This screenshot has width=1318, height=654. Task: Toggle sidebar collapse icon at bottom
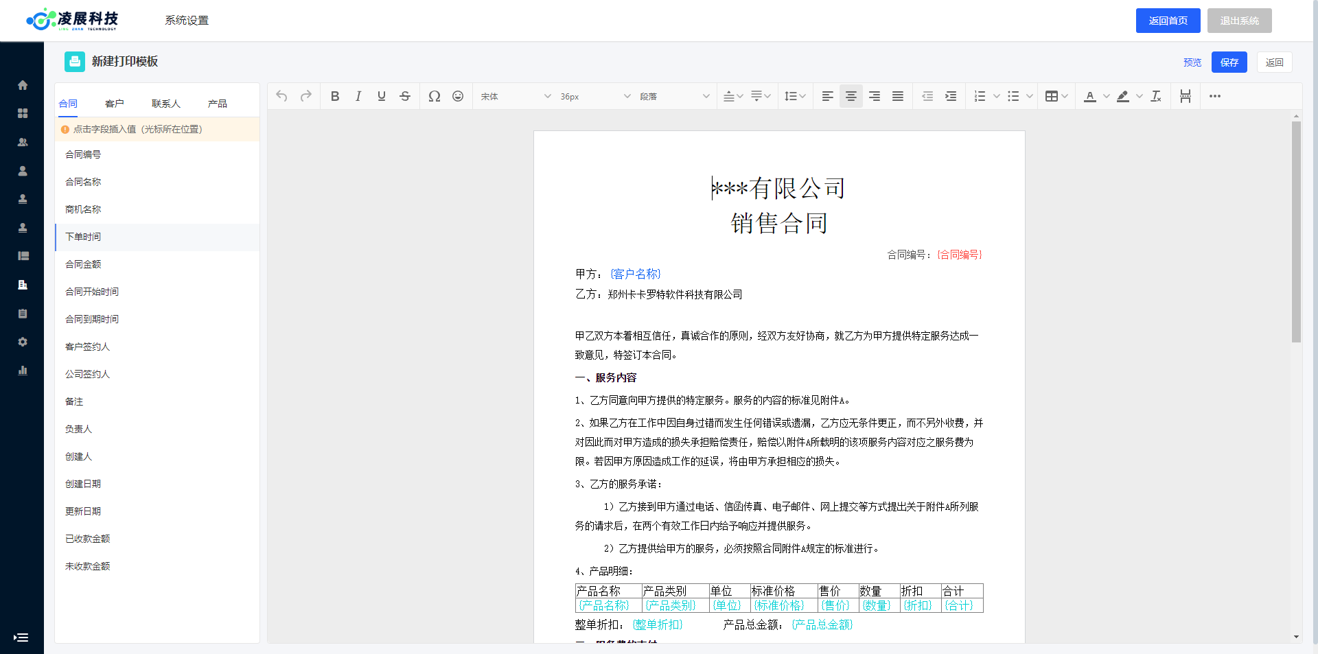pyautogui.click(x=21, y=638)
